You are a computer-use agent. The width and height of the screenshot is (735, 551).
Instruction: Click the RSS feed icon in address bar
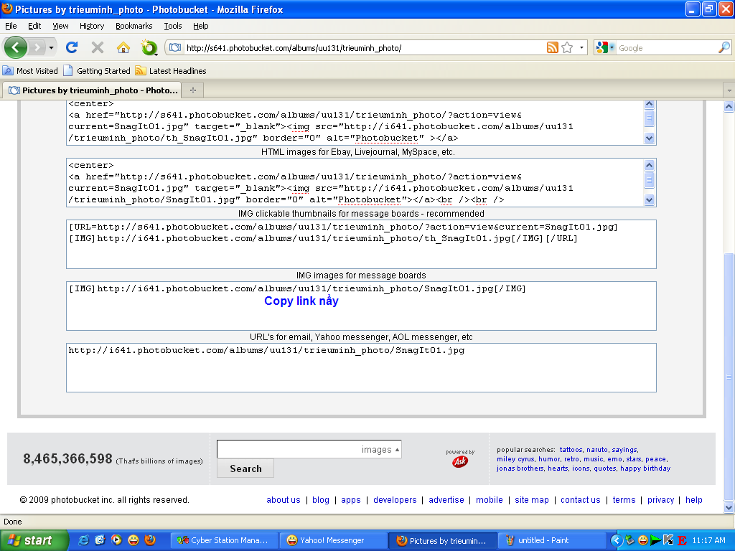(x=553, y=47)
